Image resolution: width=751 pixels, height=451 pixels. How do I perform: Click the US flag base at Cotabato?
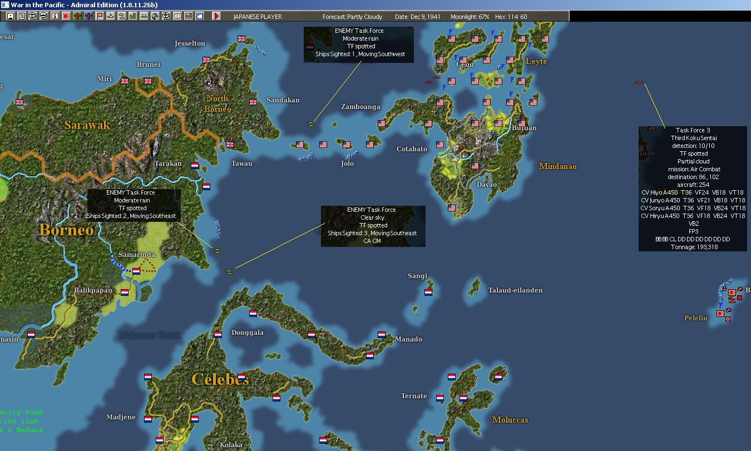point(440,145)
